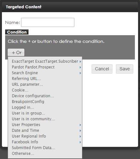
Task: Cancel the Targeted Content dialog
Action: [102, 69]
